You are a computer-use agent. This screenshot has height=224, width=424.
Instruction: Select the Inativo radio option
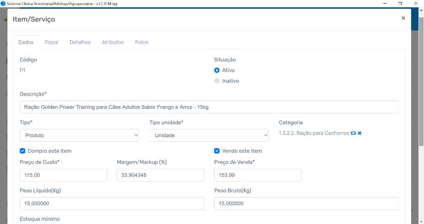coord(217,81)
